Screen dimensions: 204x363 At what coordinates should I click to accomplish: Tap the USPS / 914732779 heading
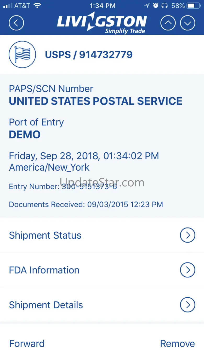click(x=89, y=55)
